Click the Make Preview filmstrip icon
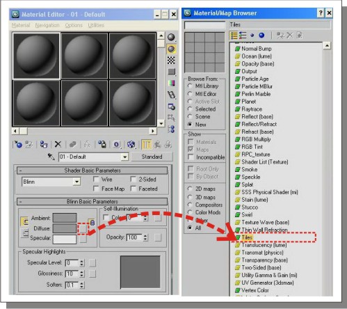 coord(171,95)
